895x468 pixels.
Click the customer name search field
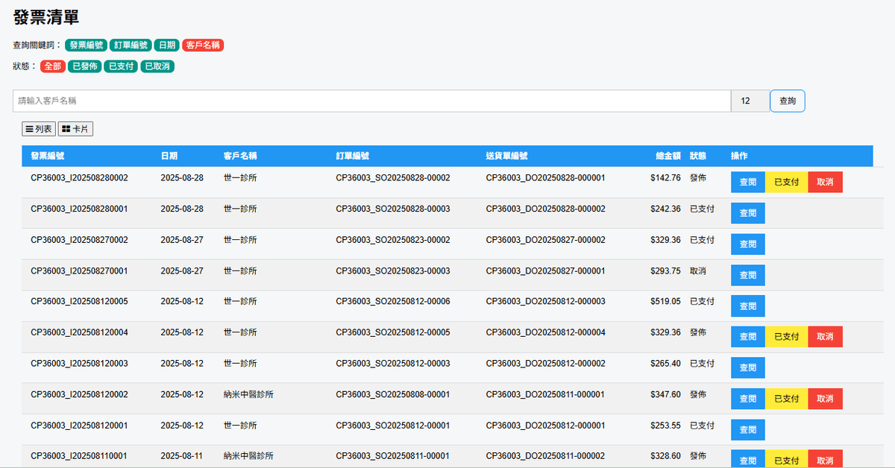[371, 101]
